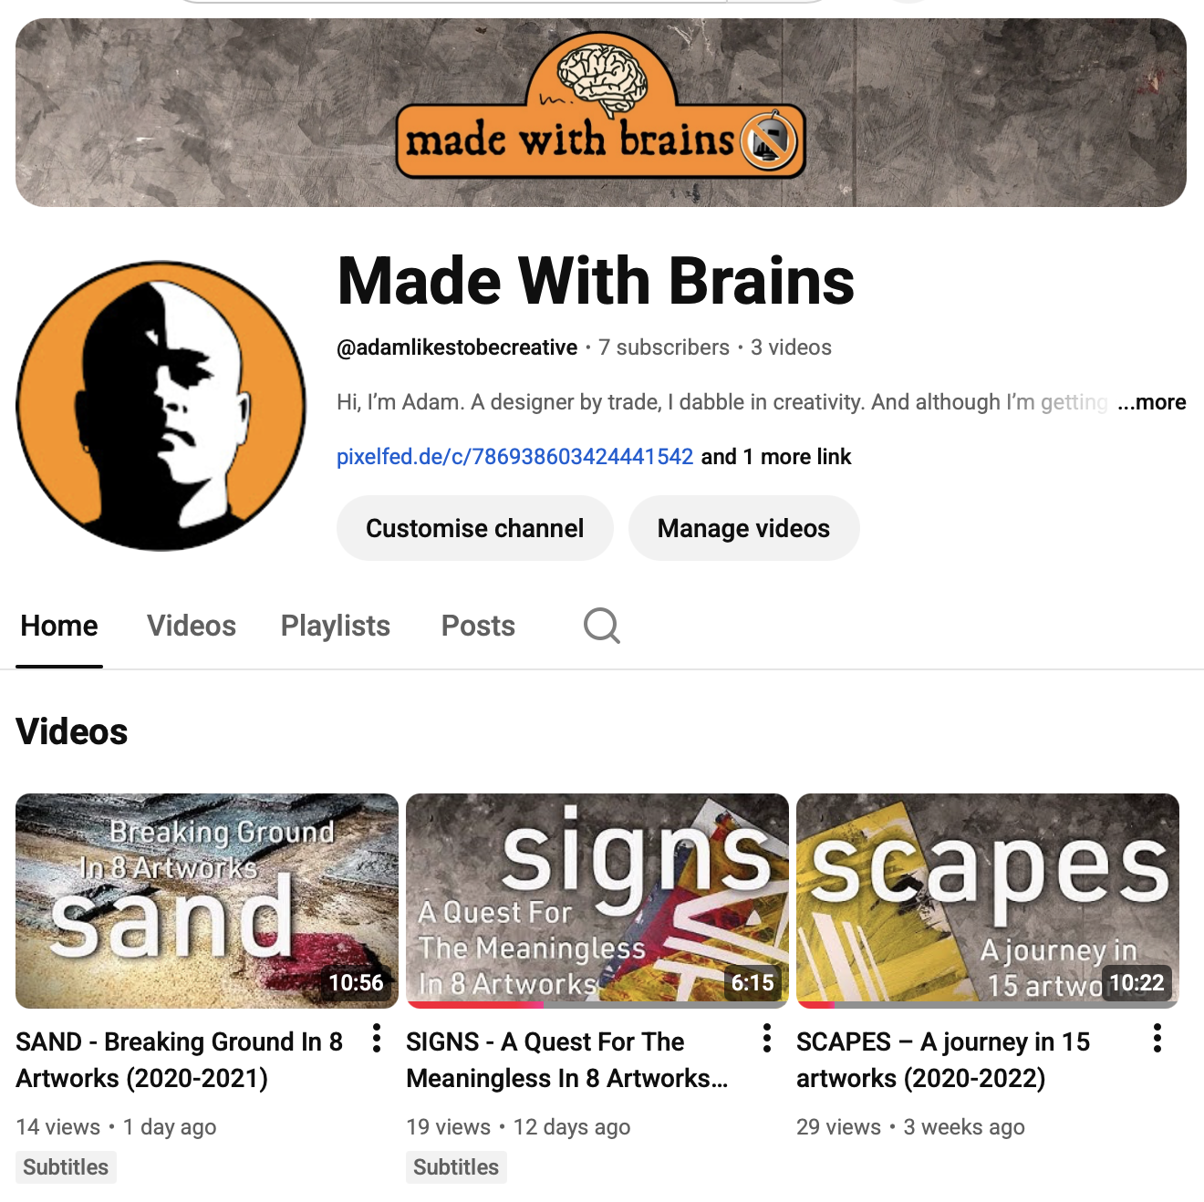Play the sand video thumbnail

[207, 901]
